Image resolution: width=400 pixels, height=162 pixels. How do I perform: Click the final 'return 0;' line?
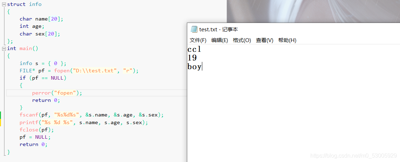pos(34,145)
